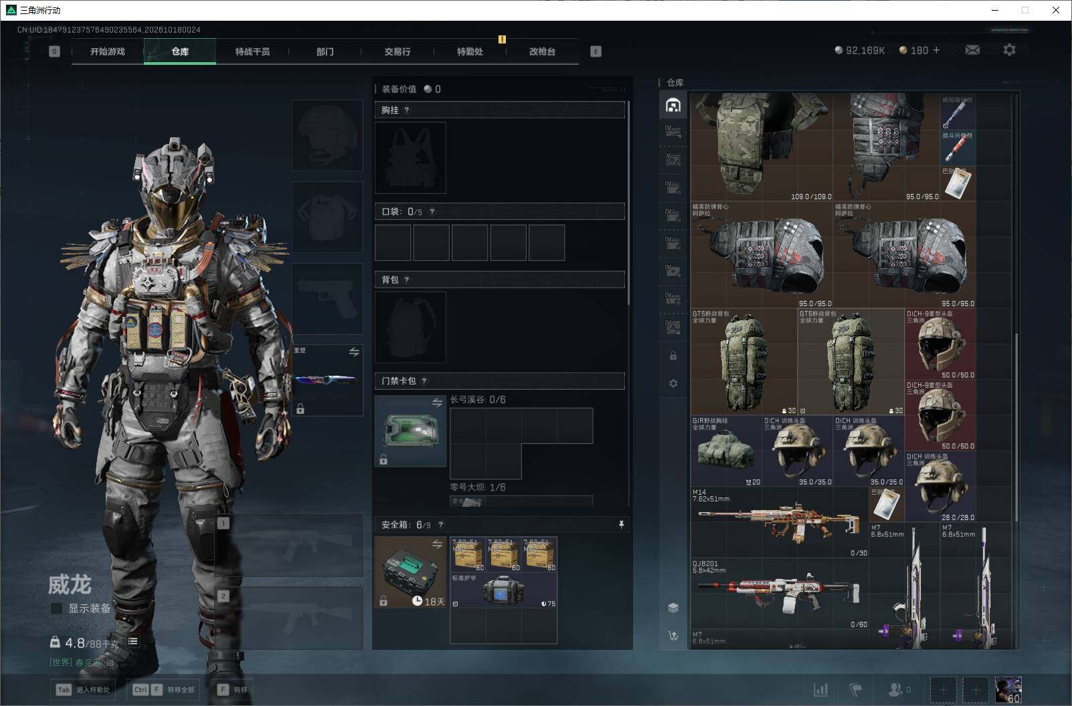The image size is (1072, 706).
Task: Open the 交易行 tab
Action: pos(397,51)
